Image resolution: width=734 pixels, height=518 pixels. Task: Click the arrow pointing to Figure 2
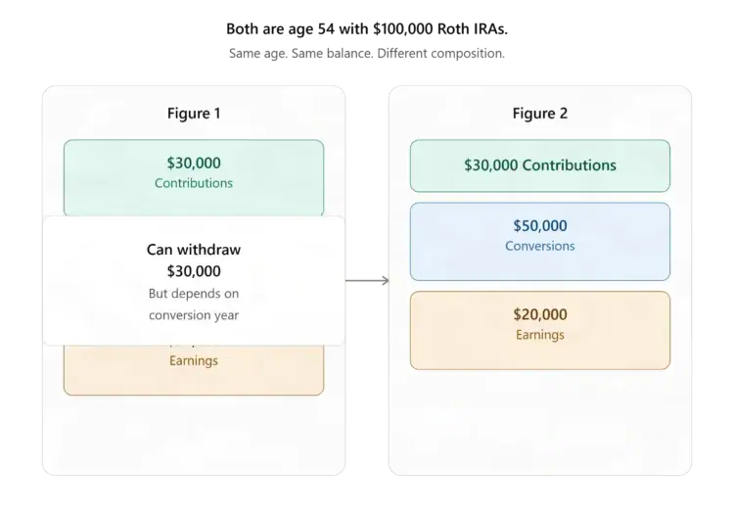(x=367, y=281)
